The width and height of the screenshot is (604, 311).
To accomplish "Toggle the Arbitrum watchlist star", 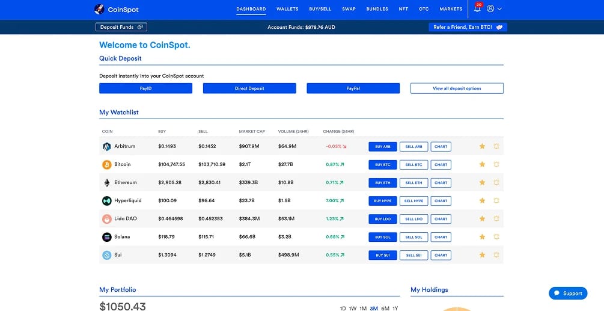I will click(482, 146).
